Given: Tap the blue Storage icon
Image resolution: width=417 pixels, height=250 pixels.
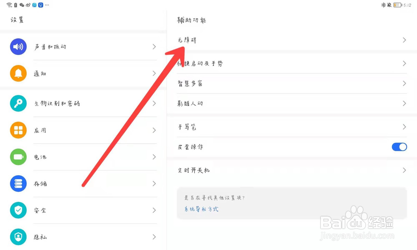Looking at the screenshot, I should pyautogui.click(x=18, y=184).
